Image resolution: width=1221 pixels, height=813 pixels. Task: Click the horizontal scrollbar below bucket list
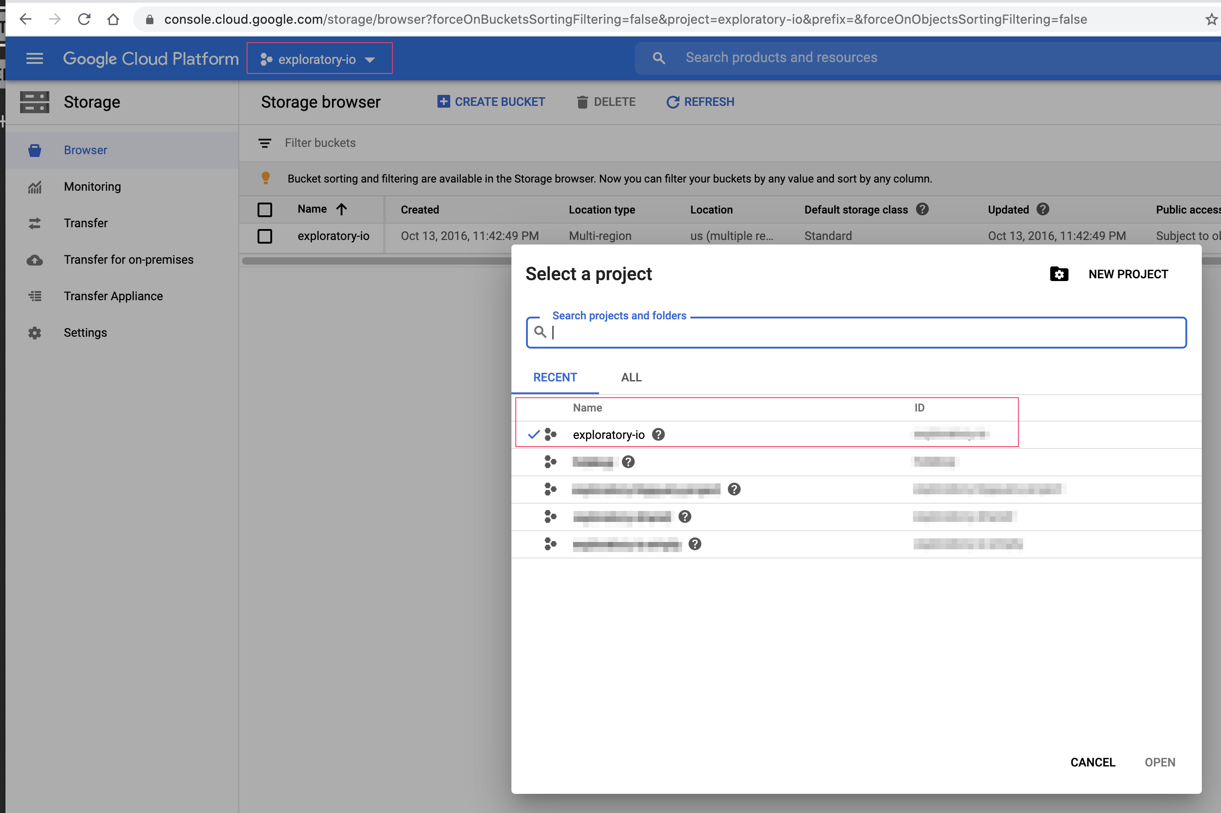[x=374, y=261]
